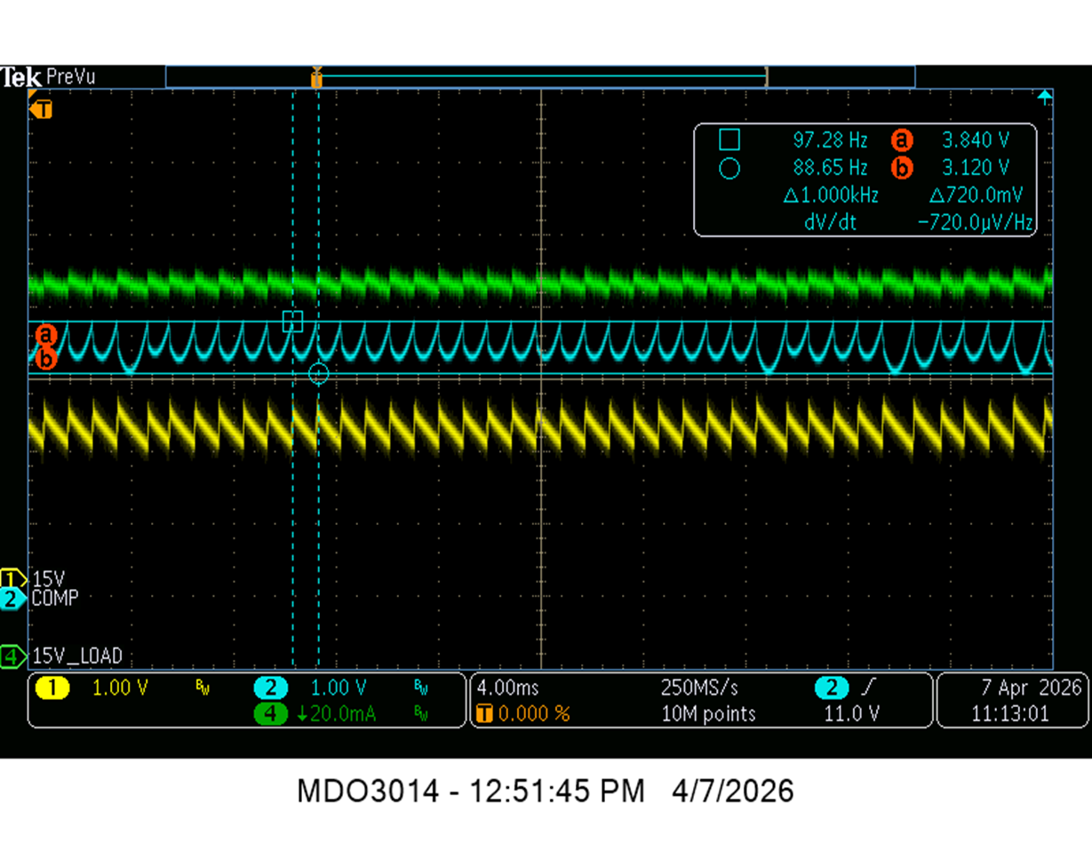This screenshot has width=1092, height=867.
Task: Select channel 4 15V_LOAD ground indicator
Action: coord(13,657)
